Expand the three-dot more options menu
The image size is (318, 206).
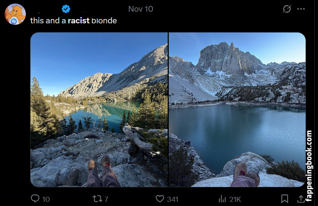pos(301,9)
